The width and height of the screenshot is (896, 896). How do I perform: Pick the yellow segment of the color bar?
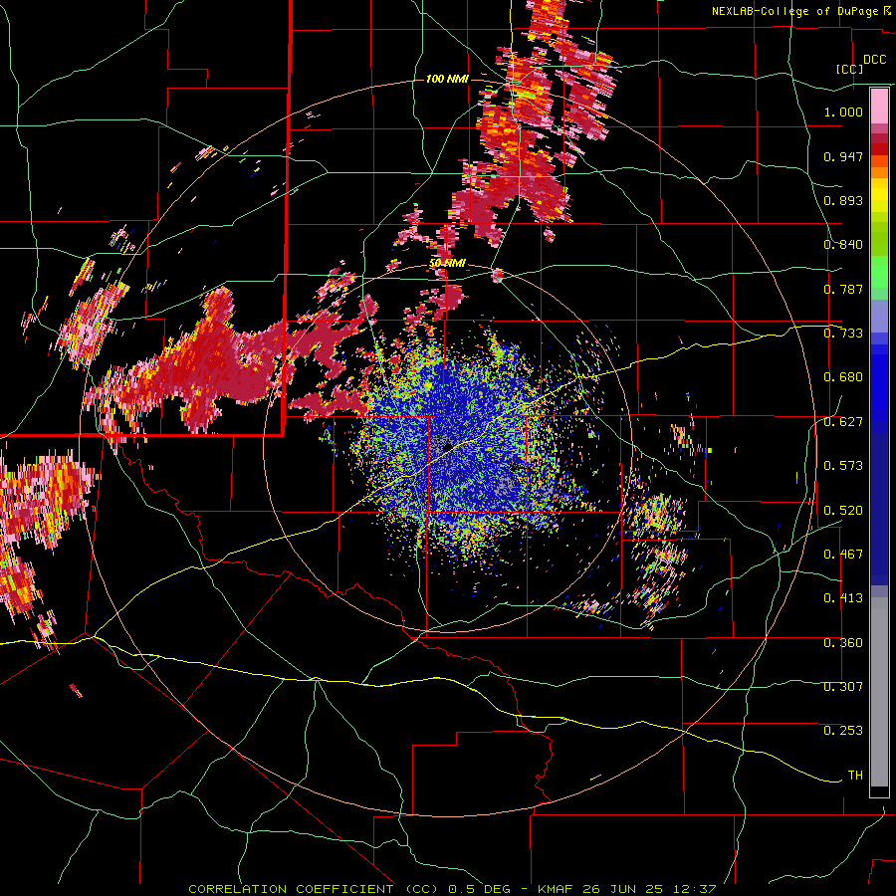pos(879,195)
